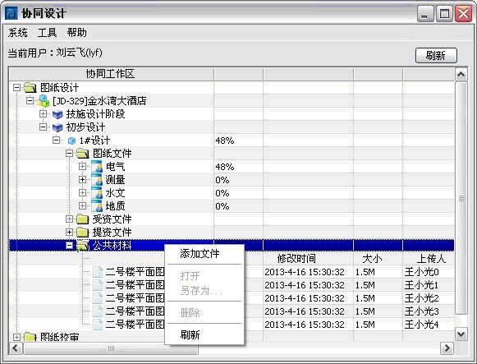Click the 1.5M size cell for 王小光4
Image resolution: width=477 pixels, height=364 pixels.
365,325
